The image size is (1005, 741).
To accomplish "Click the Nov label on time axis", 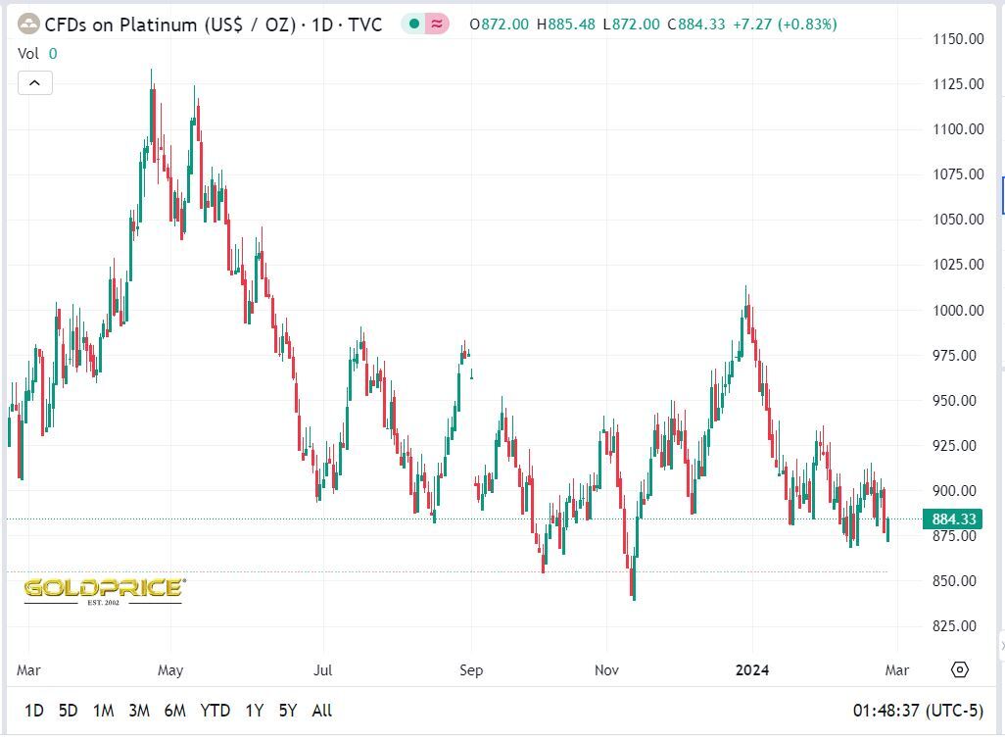I will [606, 669].
